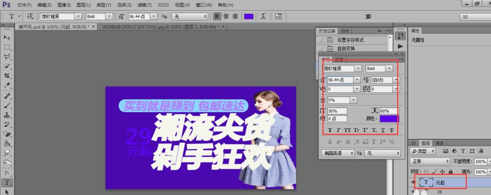Right align text in options bar
Screen dimensions: 491x195
tap(235, 16)
